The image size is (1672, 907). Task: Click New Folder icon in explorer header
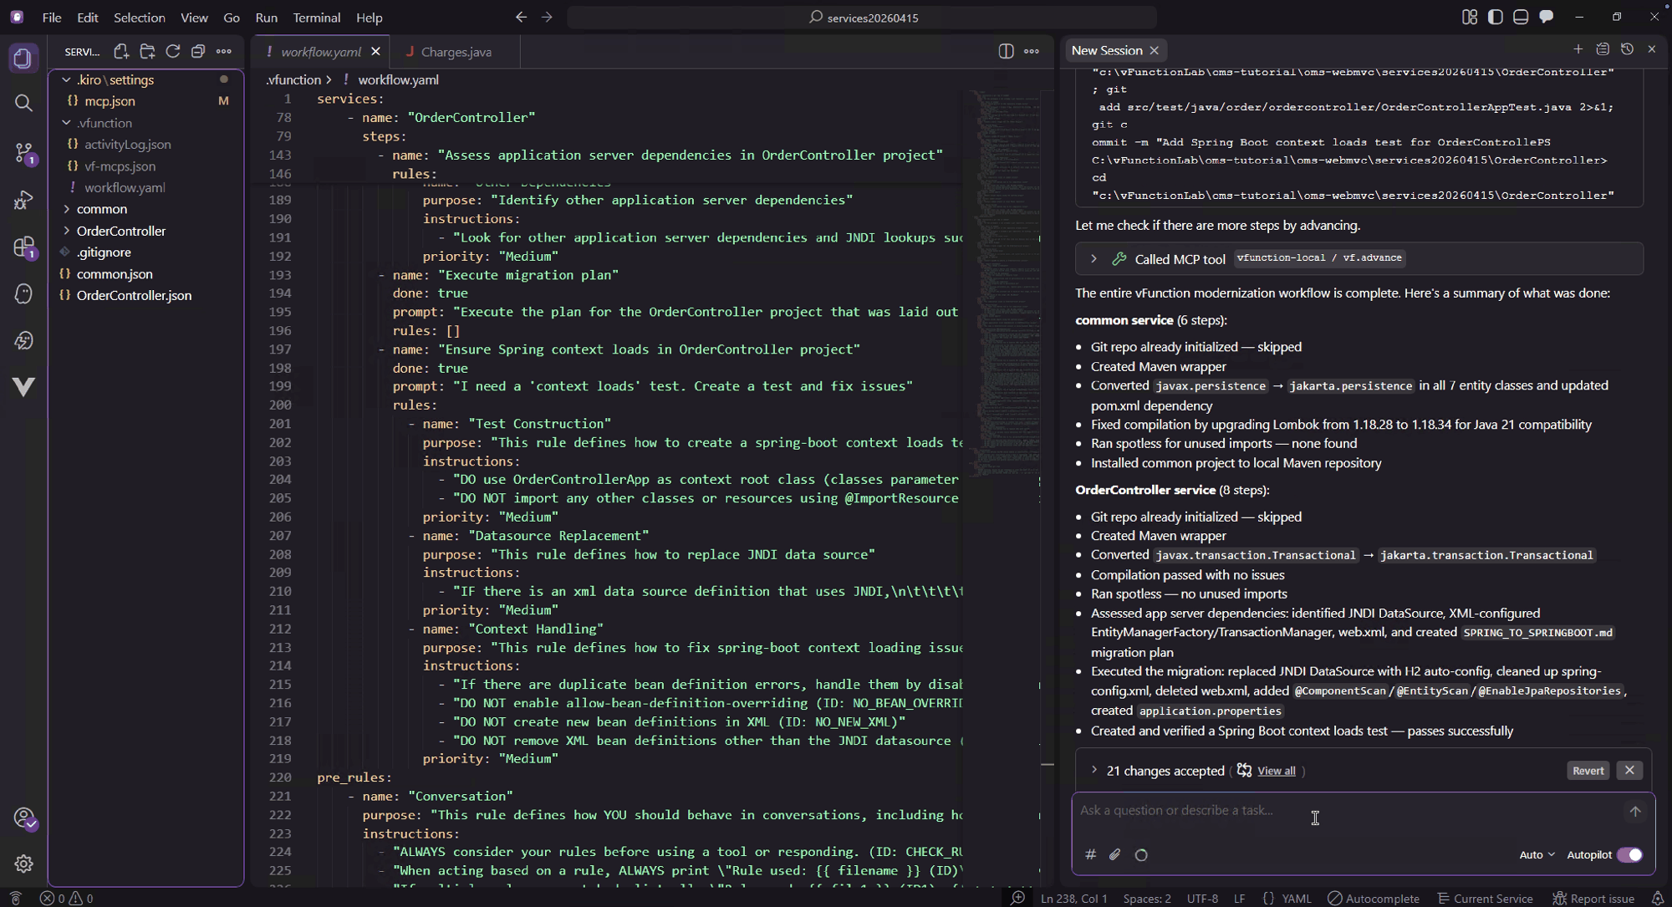coord(147,52)
